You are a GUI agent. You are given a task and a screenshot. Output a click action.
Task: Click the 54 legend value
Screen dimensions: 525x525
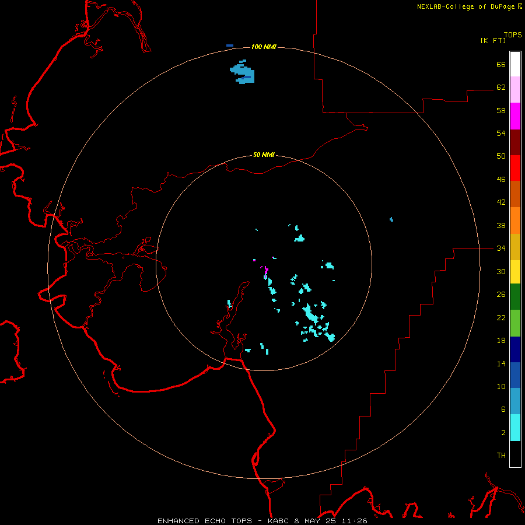pyautogui.click(x=501, y=133)
